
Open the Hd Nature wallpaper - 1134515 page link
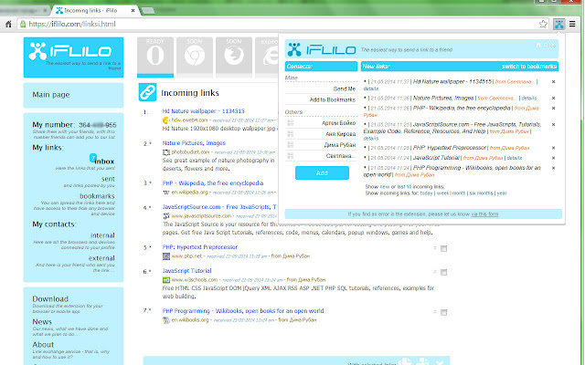[203, 111]
